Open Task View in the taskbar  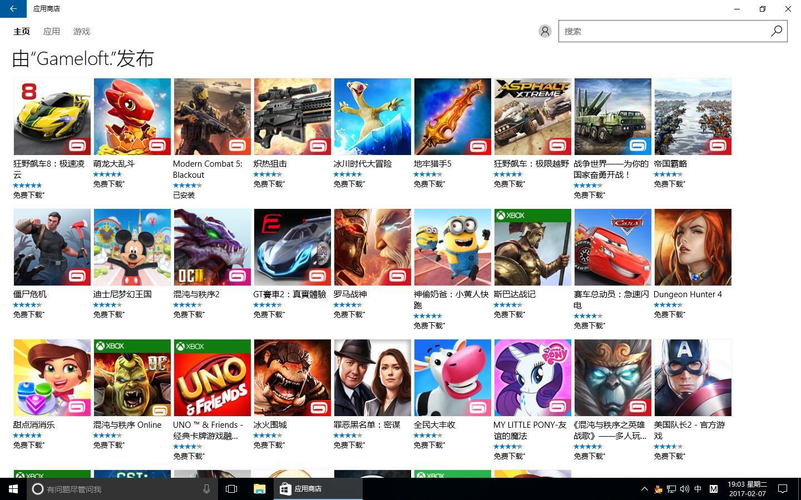click(x=231, y=489)
